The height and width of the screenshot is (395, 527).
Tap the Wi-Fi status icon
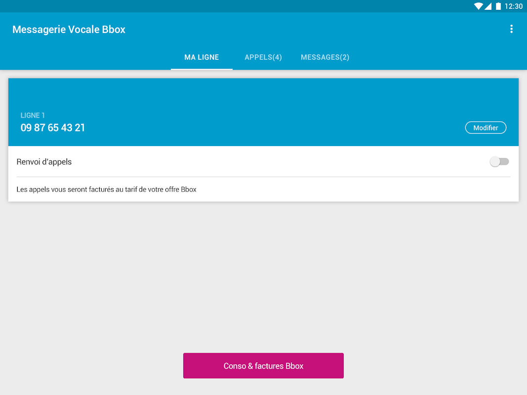[x=478, y=6]
